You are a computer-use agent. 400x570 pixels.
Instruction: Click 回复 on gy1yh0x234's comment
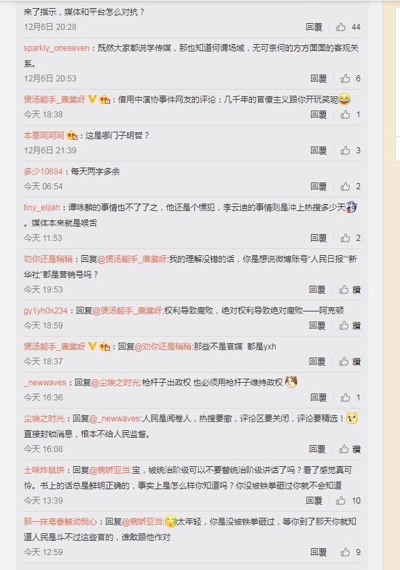click(x=317, y=326)
